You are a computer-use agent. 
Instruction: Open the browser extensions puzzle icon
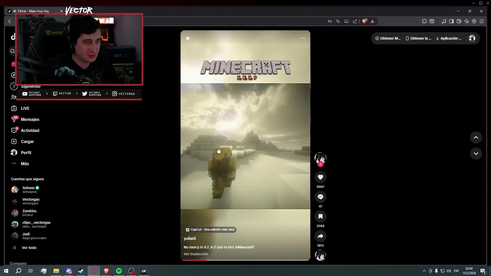[424, 21]
